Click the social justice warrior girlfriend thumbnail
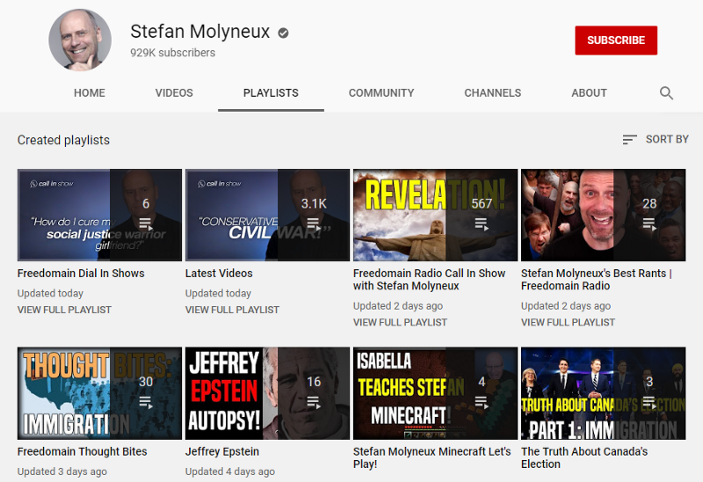 (x=99, y=215)
